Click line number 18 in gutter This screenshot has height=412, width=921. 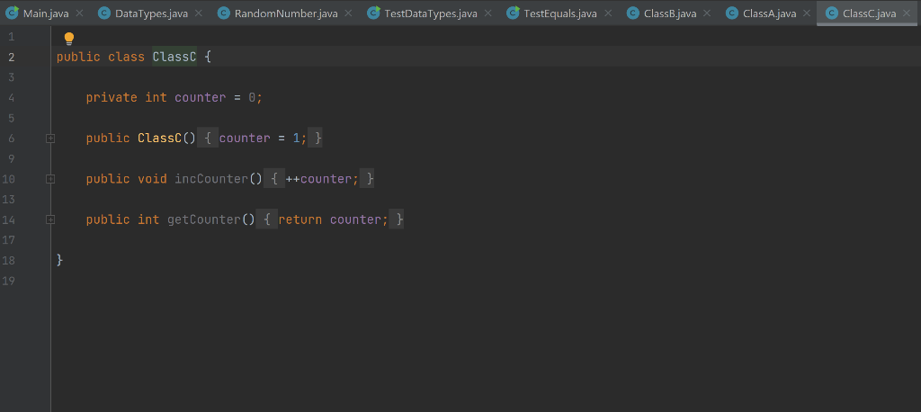(x=8, y=260)
